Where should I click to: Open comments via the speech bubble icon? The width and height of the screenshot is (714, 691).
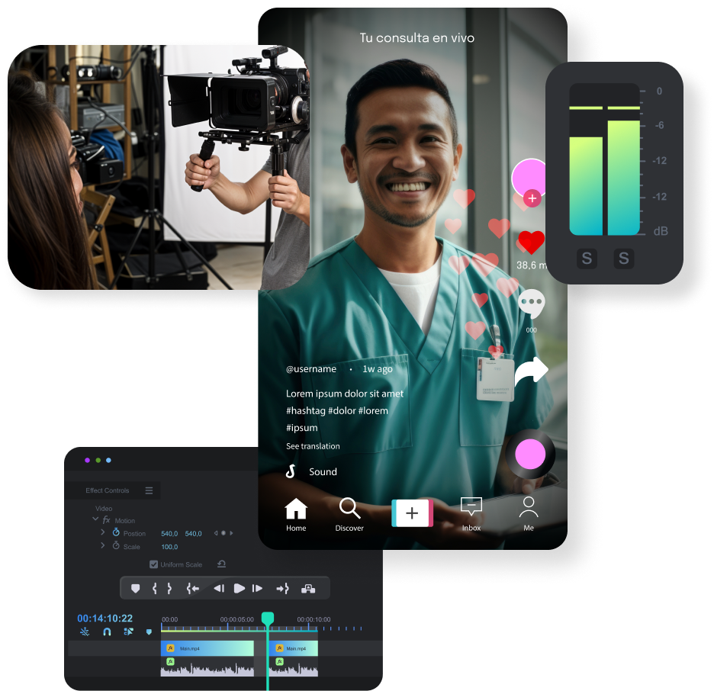point(531,304)
